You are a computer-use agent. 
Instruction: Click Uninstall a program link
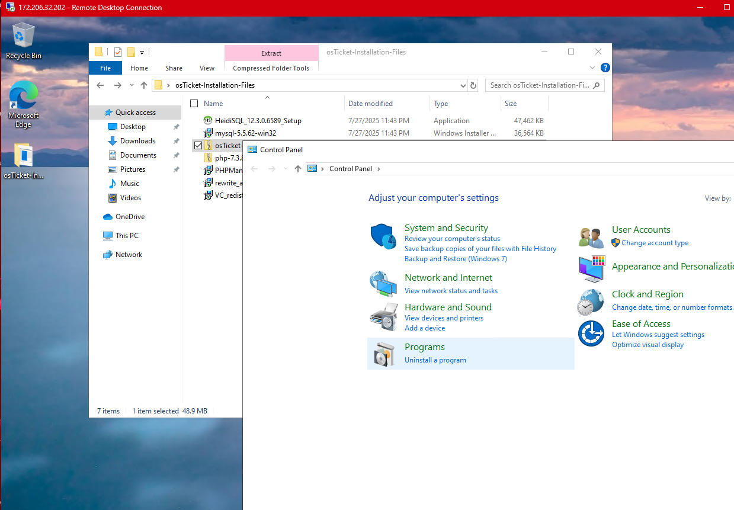pyautogui.click(x=435, y=360)
